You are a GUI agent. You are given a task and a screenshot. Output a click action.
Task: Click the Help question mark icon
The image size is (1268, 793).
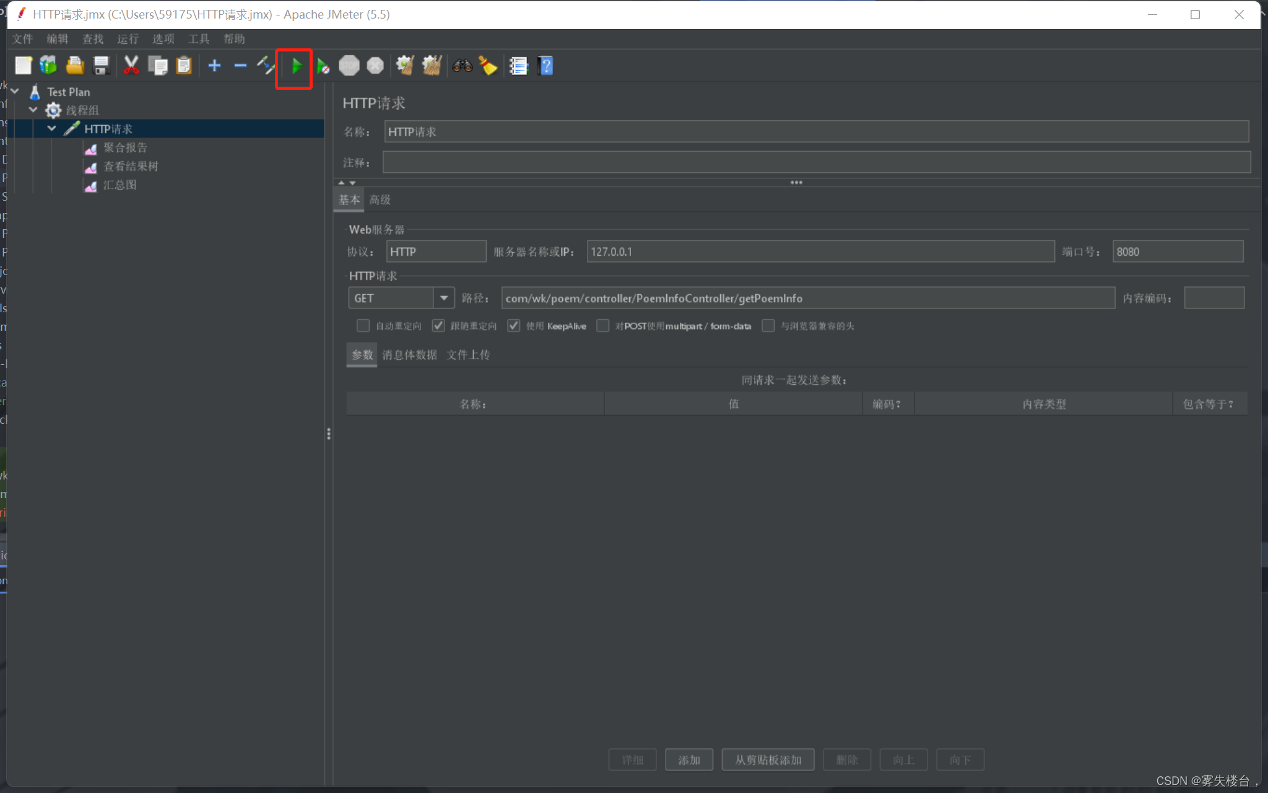pyautogui.click(x=545, y=65)
